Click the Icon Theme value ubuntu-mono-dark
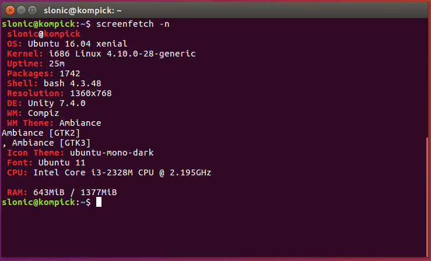The image size is (431, 261). pos(111,153)
